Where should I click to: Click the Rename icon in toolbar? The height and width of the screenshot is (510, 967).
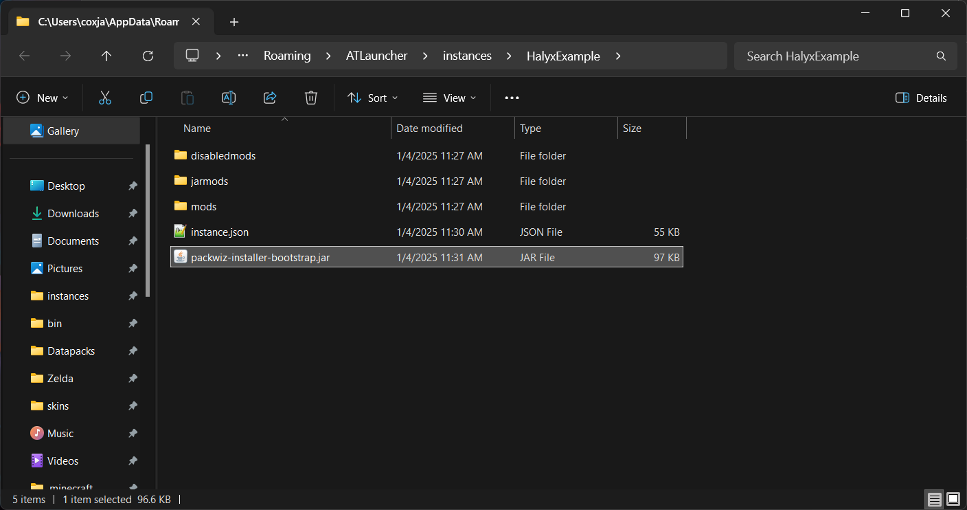point(229,98)
